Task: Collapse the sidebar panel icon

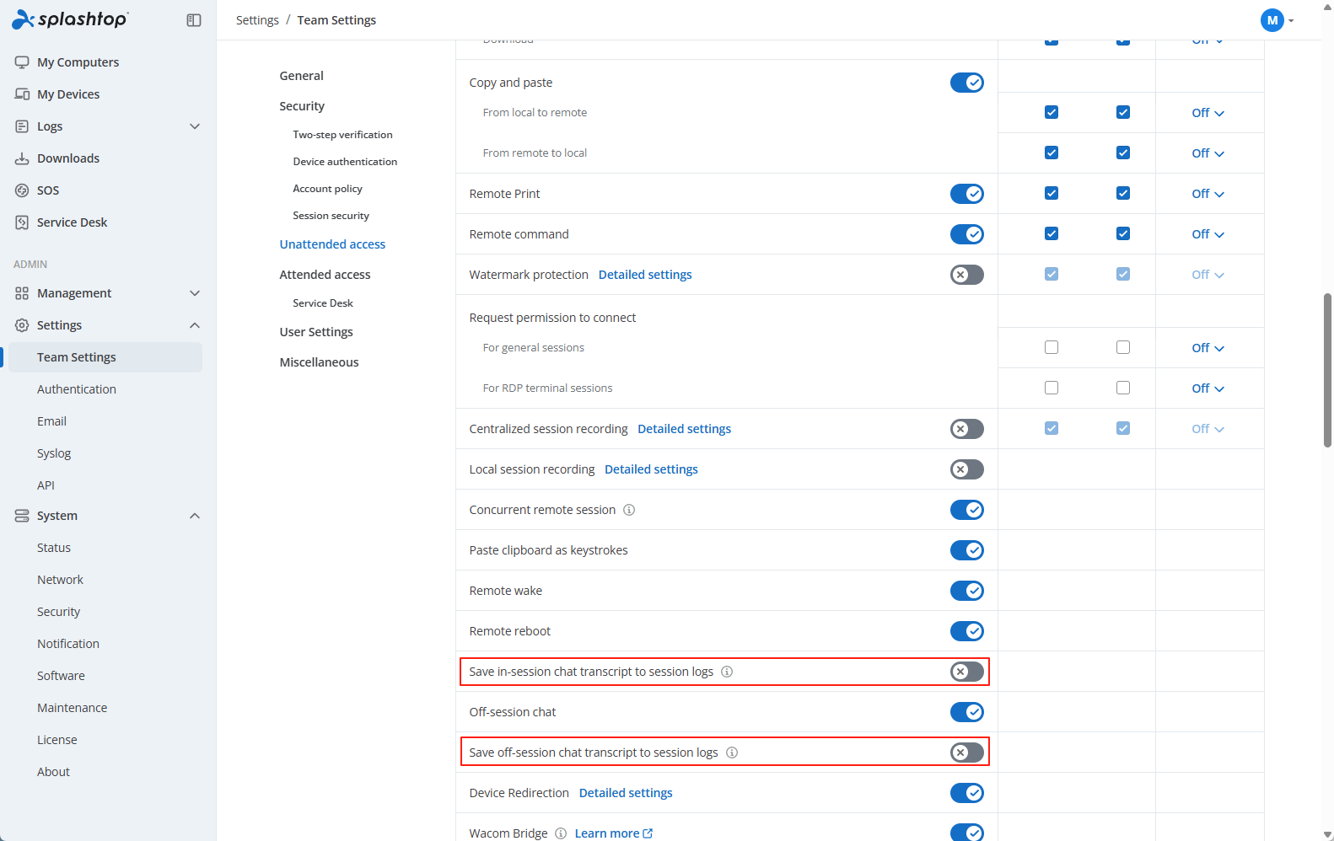Action: 194,20
